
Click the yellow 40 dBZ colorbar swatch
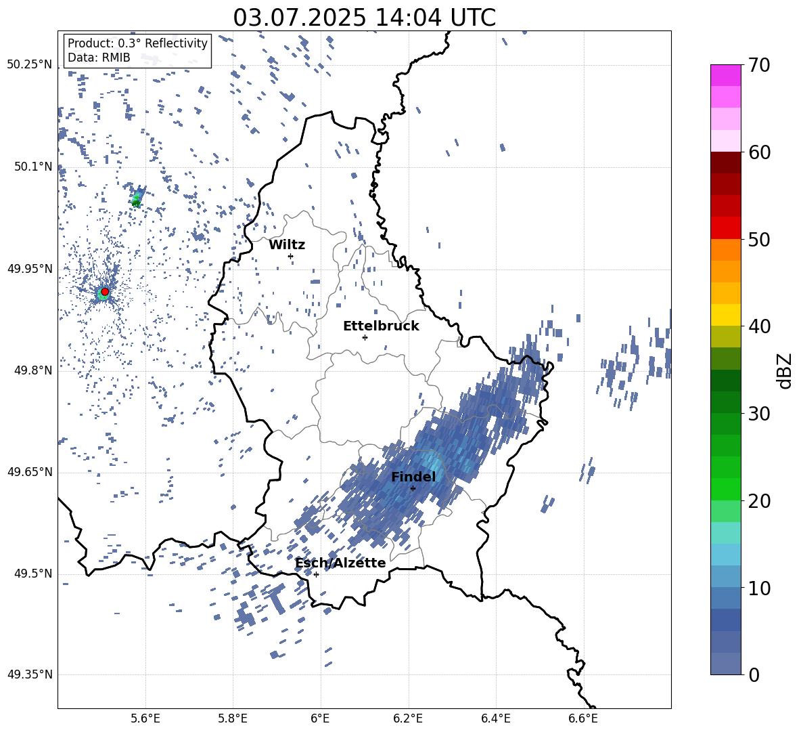tap(726, 315)
